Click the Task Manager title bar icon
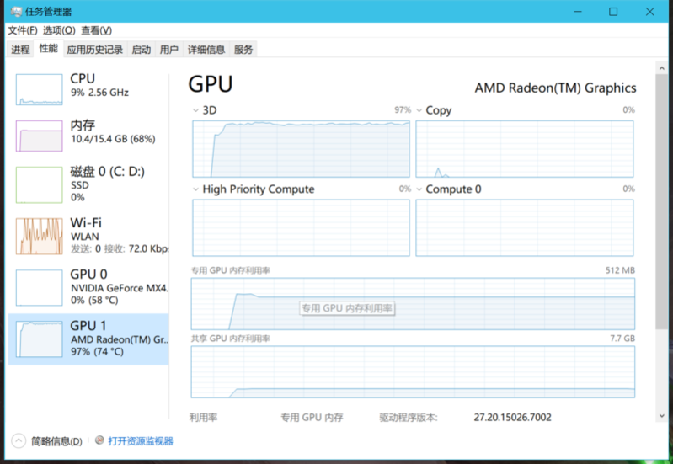Image resolution: width=673 pixels, height=464 pixels. [17, 12]
